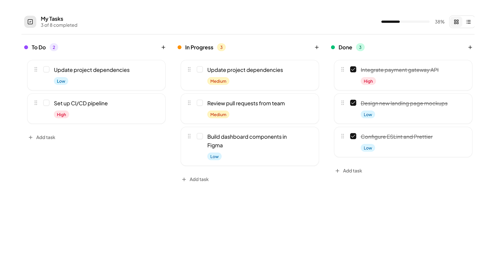Check the Design new landing page mockups task

pyautogui.click(x=353, y=102)
